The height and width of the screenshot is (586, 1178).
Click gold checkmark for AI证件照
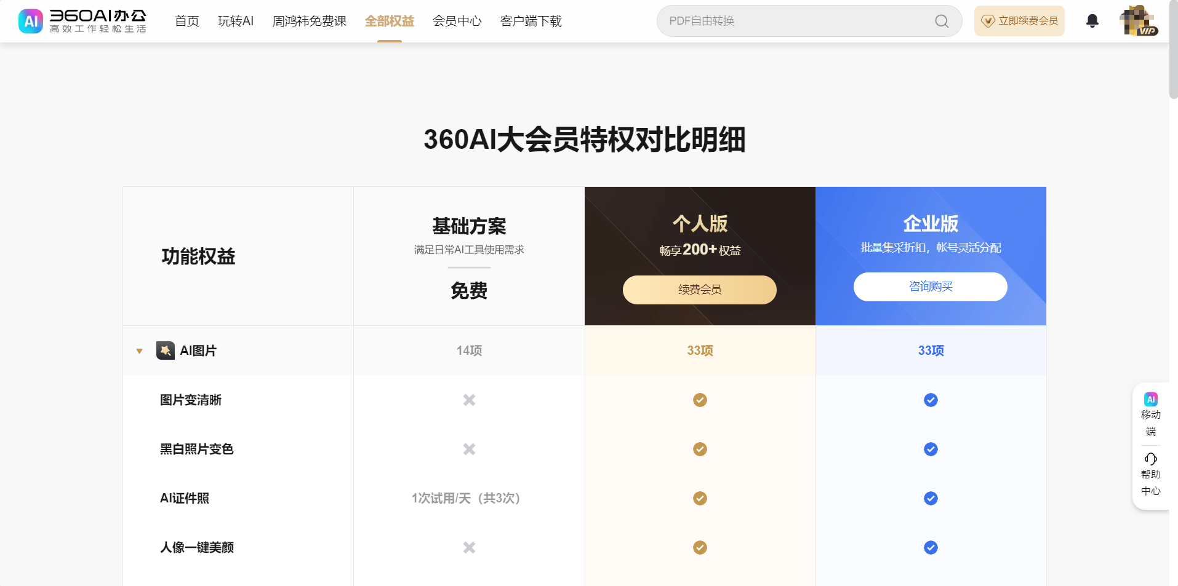700,498
